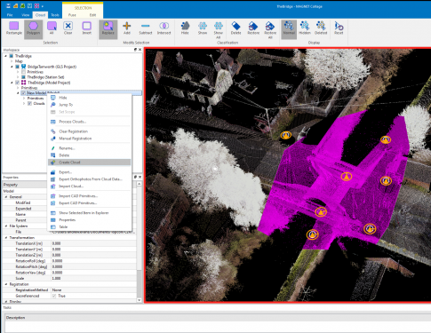The height and width of the screenshot is (333, 431).
Task: Choose Manual Registration from context menu
Action: click(89, 139)
